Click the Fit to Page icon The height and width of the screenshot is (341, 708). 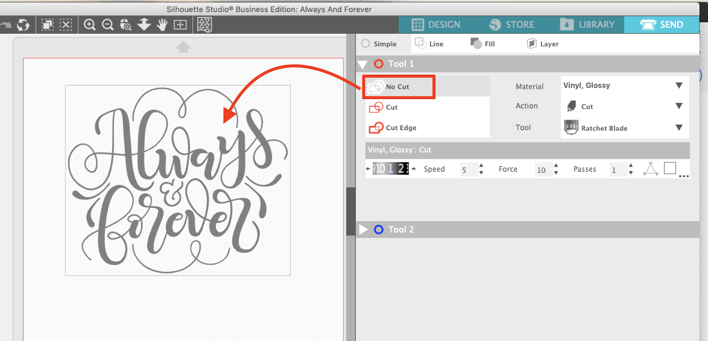pyautogui.click(x=180, y=25)
